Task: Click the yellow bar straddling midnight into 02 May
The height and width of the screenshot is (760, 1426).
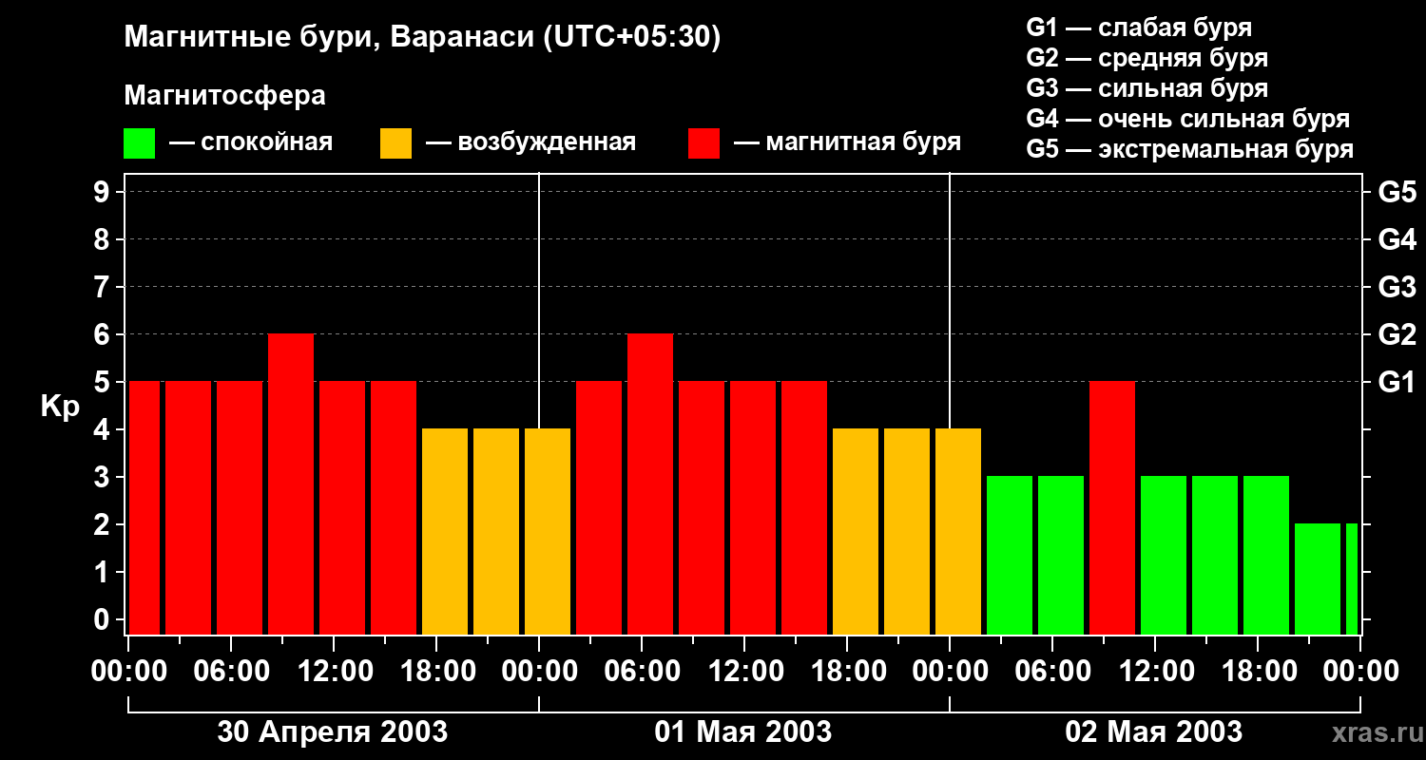Action: click(958, 532)
